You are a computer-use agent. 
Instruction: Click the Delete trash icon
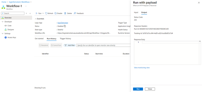coord(65,13)
